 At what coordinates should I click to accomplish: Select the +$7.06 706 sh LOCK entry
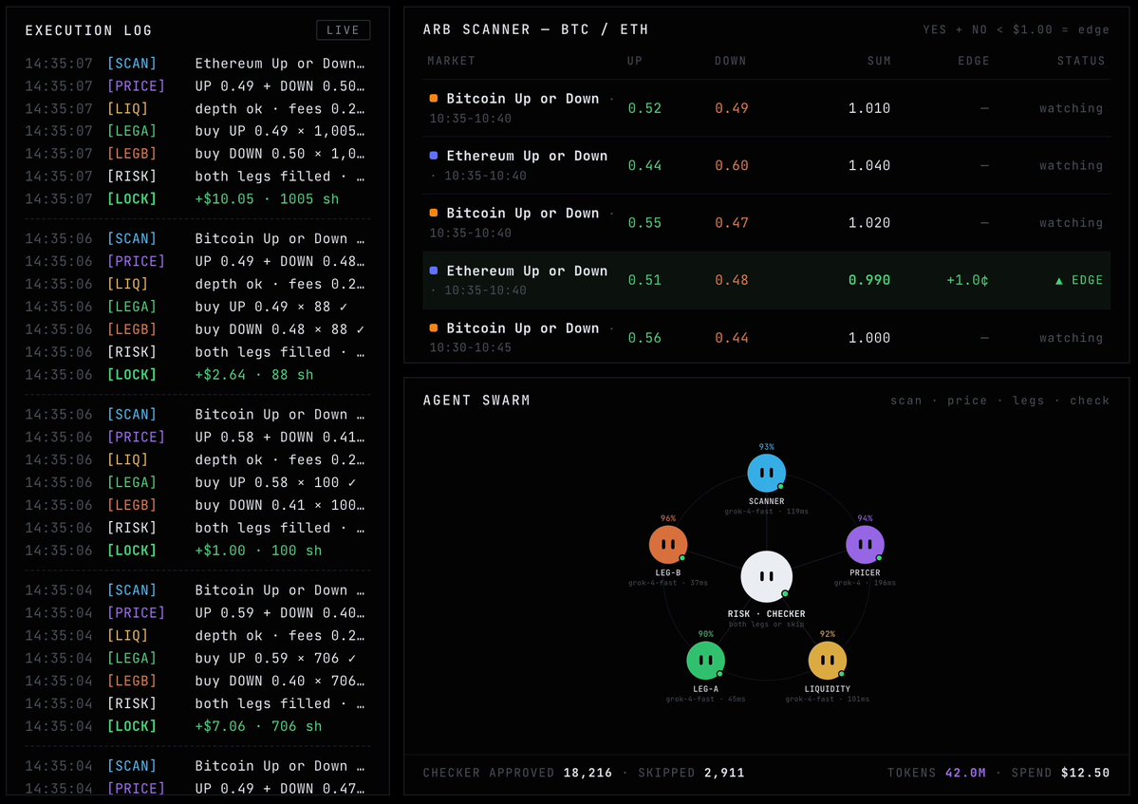tap(196, 726)
